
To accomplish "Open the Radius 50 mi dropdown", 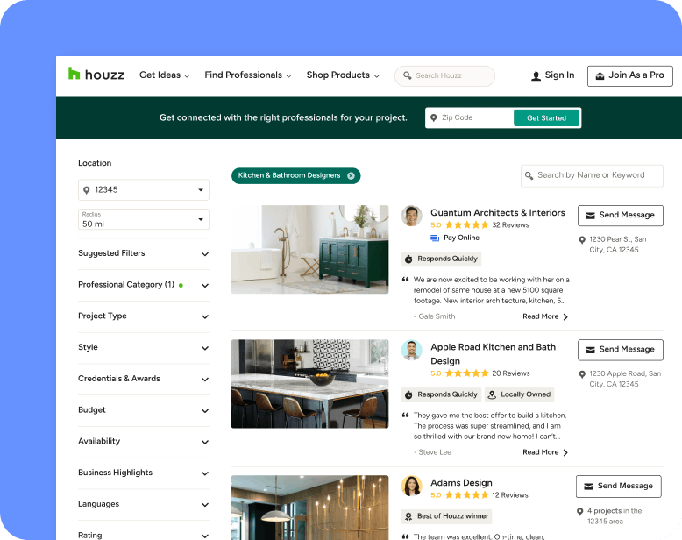I will (144, 219).
